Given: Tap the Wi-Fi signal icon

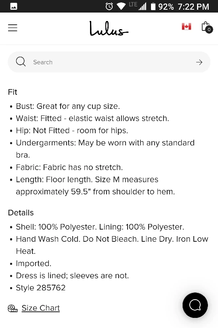Looking at the screenshot, I should (x=121, y=6).
